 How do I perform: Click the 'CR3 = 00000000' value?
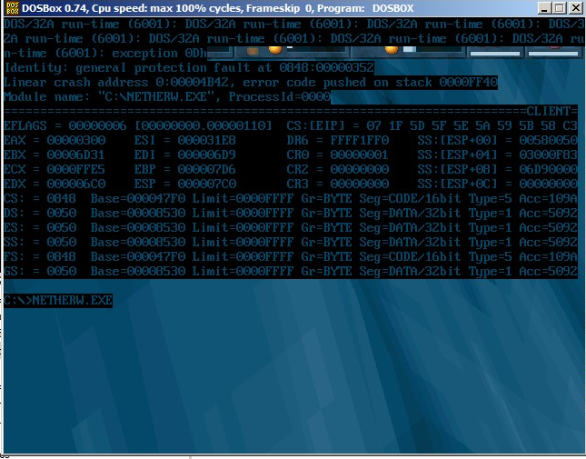tap(338, 184)
